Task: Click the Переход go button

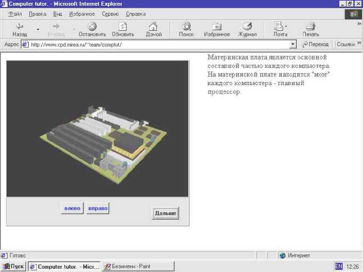Action: [316, 44]
